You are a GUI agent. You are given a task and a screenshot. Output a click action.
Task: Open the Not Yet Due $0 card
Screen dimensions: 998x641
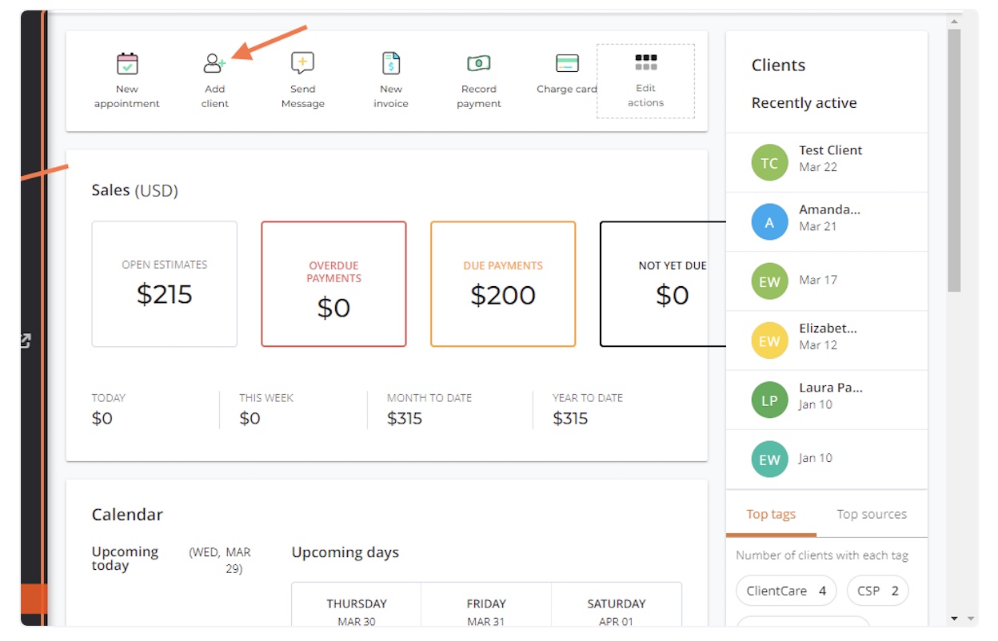[663, 284]
